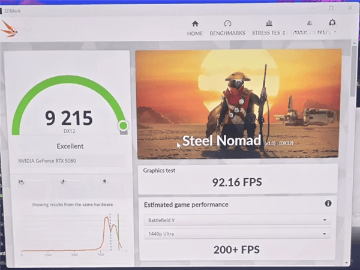Viewport: 360px width, 270px height.
Task: Click the scrollbar up arrow
Action: pos(354,43)
